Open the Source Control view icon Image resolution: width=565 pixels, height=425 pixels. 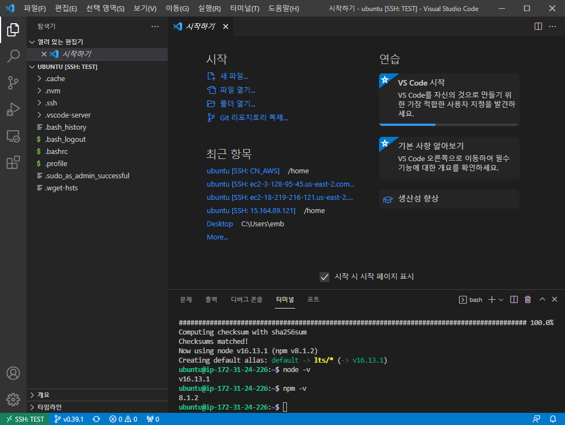click(x=13, y=83)
